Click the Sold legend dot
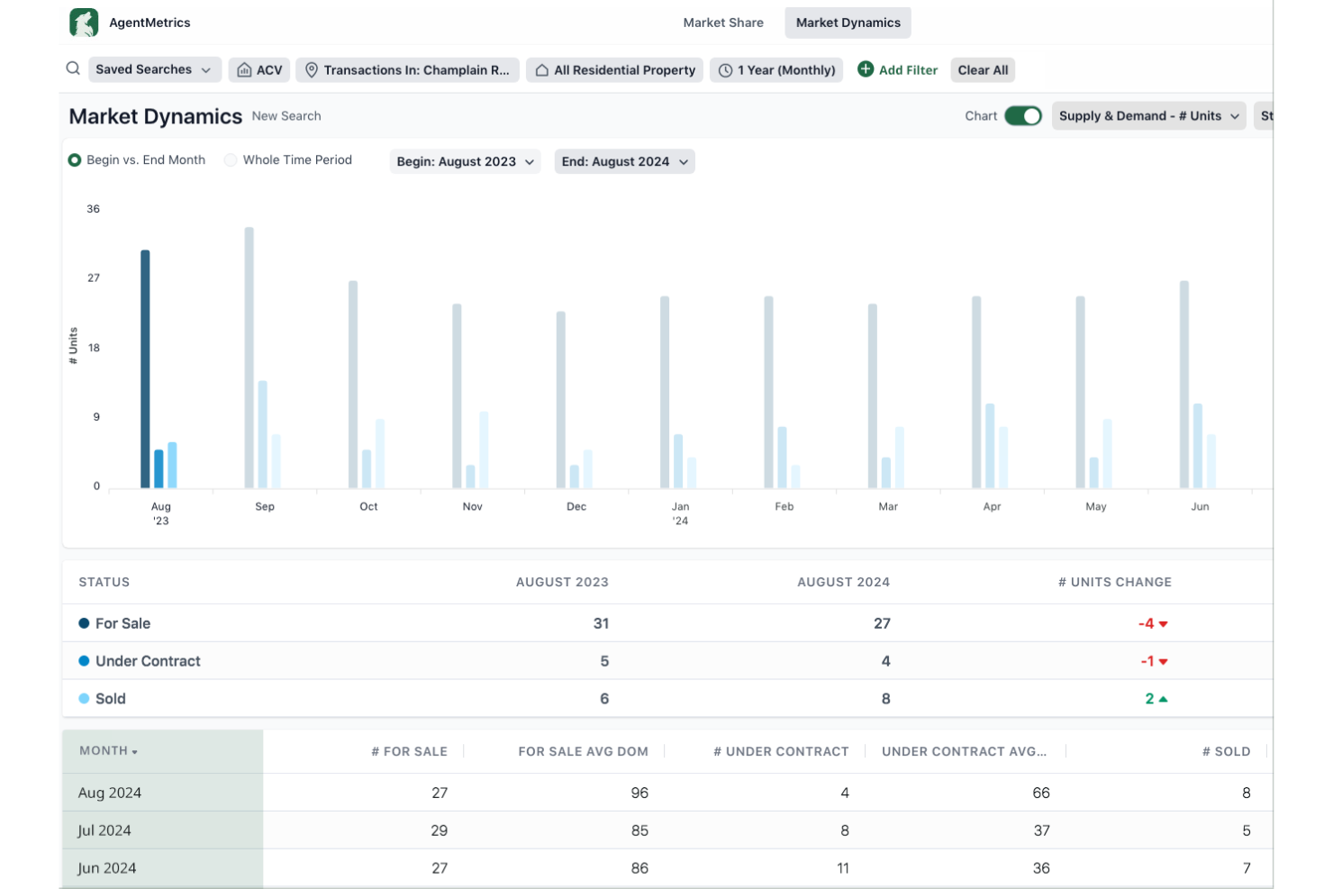The width and height of the screenshot is (1333, 889). coord(84,699)
